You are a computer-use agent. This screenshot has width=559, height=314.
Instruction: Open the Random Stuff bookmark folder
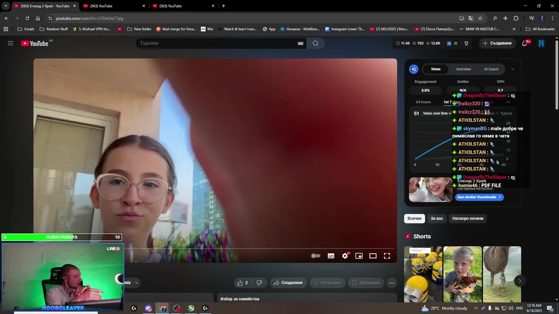pyautogui.click(x=54, y=29)
